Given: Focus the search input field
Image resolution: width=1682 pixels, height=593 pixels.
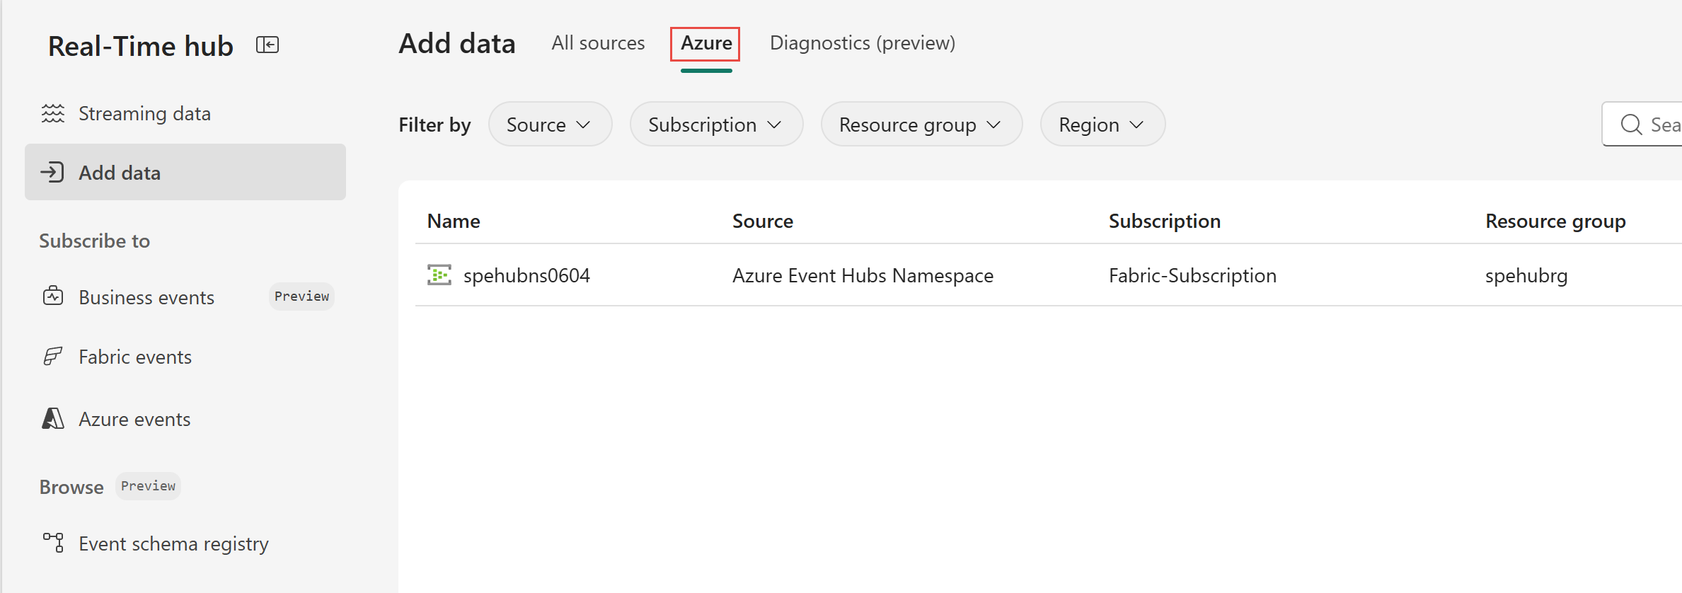Looking at the screenshot, I should [1642, 125].
